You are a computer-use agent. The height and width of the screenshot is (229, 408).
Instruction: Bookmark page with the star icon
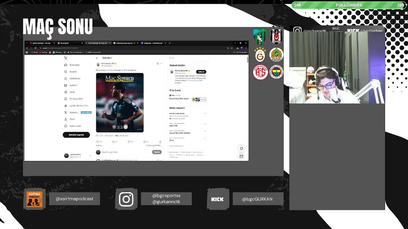(x=232, y=48)
